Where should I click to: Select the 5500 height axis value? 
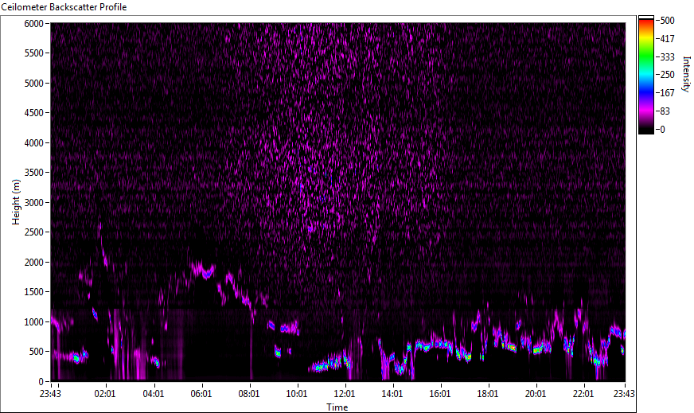coord(33,53)
